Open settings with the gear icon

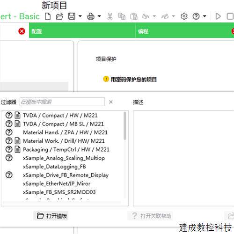coord(184,16)
